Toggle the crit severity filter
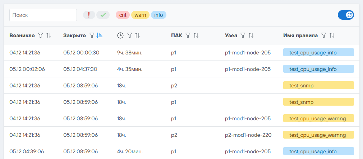 tap(123, 15)
